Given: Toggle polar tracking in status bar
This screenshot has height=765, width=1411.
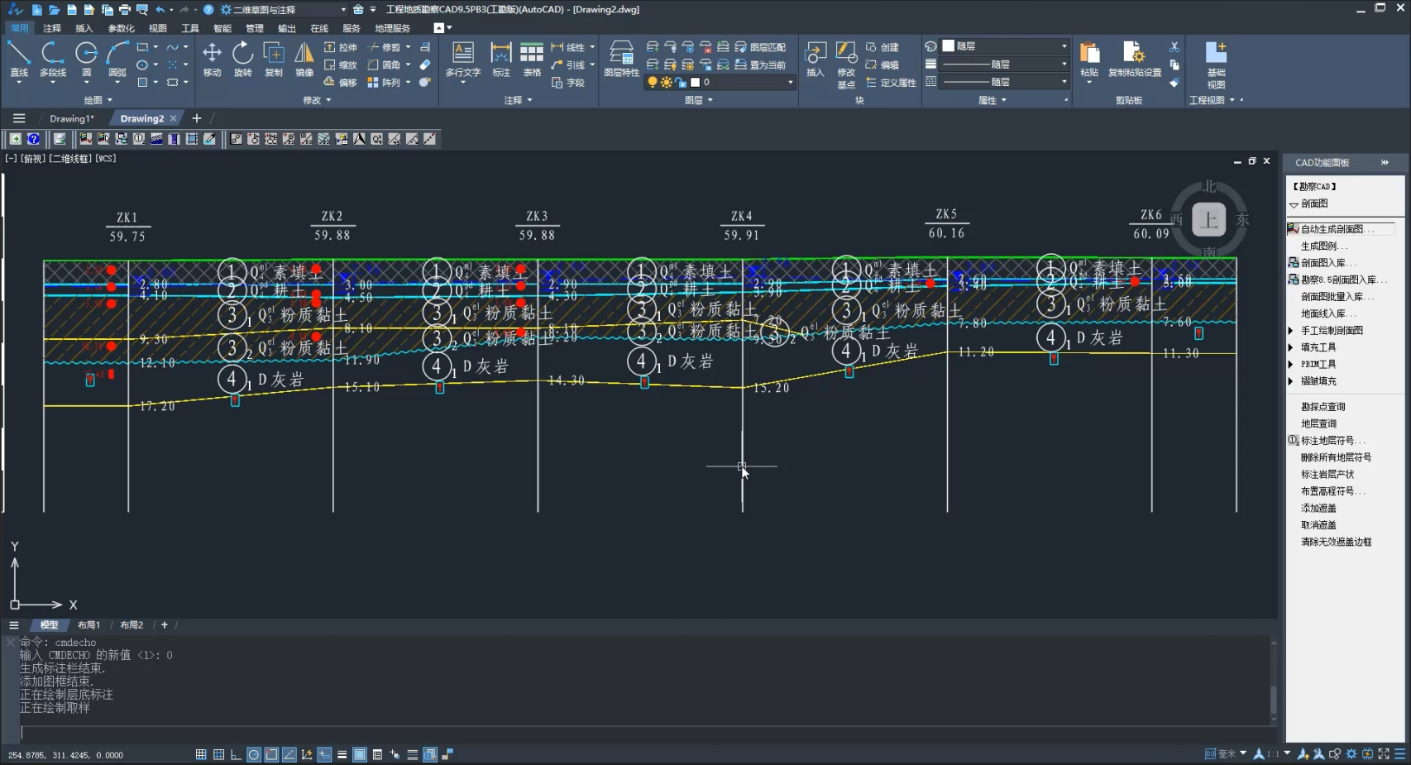Looking at the screenshot, I should point(254,754).
